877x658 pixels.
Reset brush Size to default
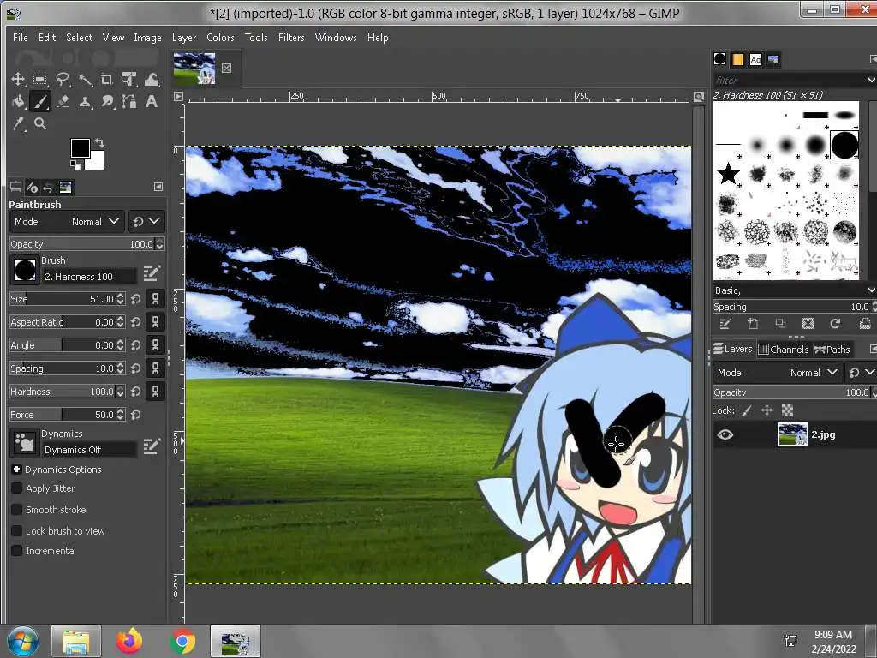coord(135,299)
